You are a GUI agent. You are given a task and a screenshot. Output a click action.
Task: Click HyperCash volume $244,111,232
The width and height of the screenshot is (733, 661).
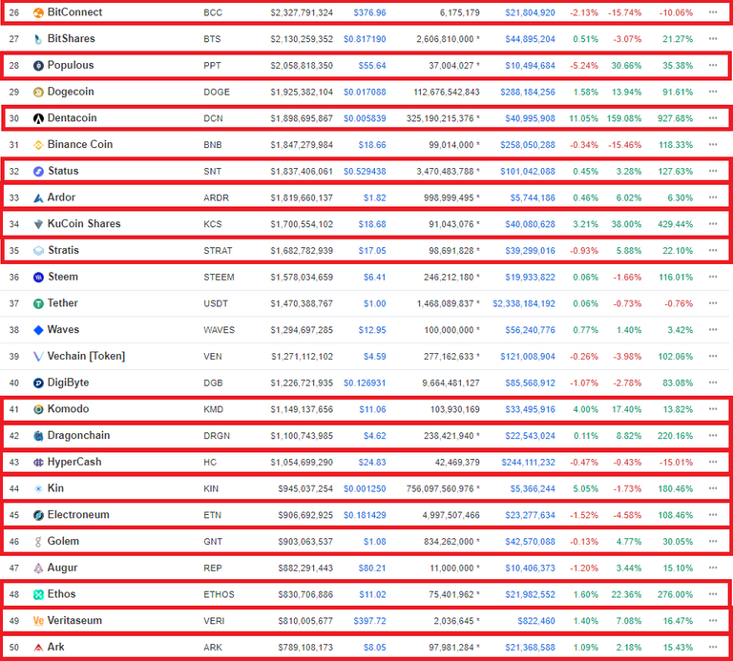tap(528, 463)
